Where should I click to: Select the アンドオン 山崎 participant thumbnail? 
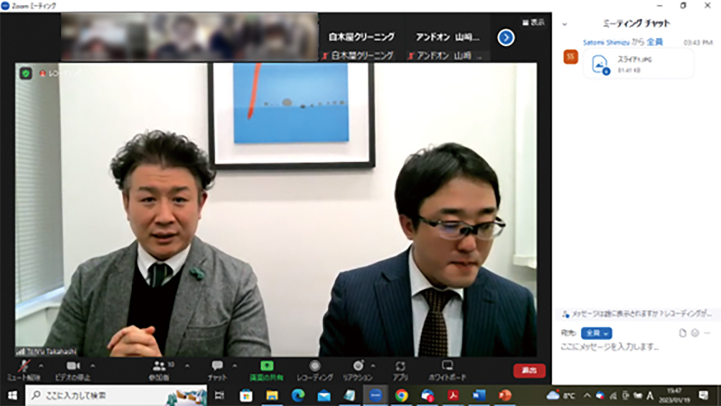(x=448, y=38)
